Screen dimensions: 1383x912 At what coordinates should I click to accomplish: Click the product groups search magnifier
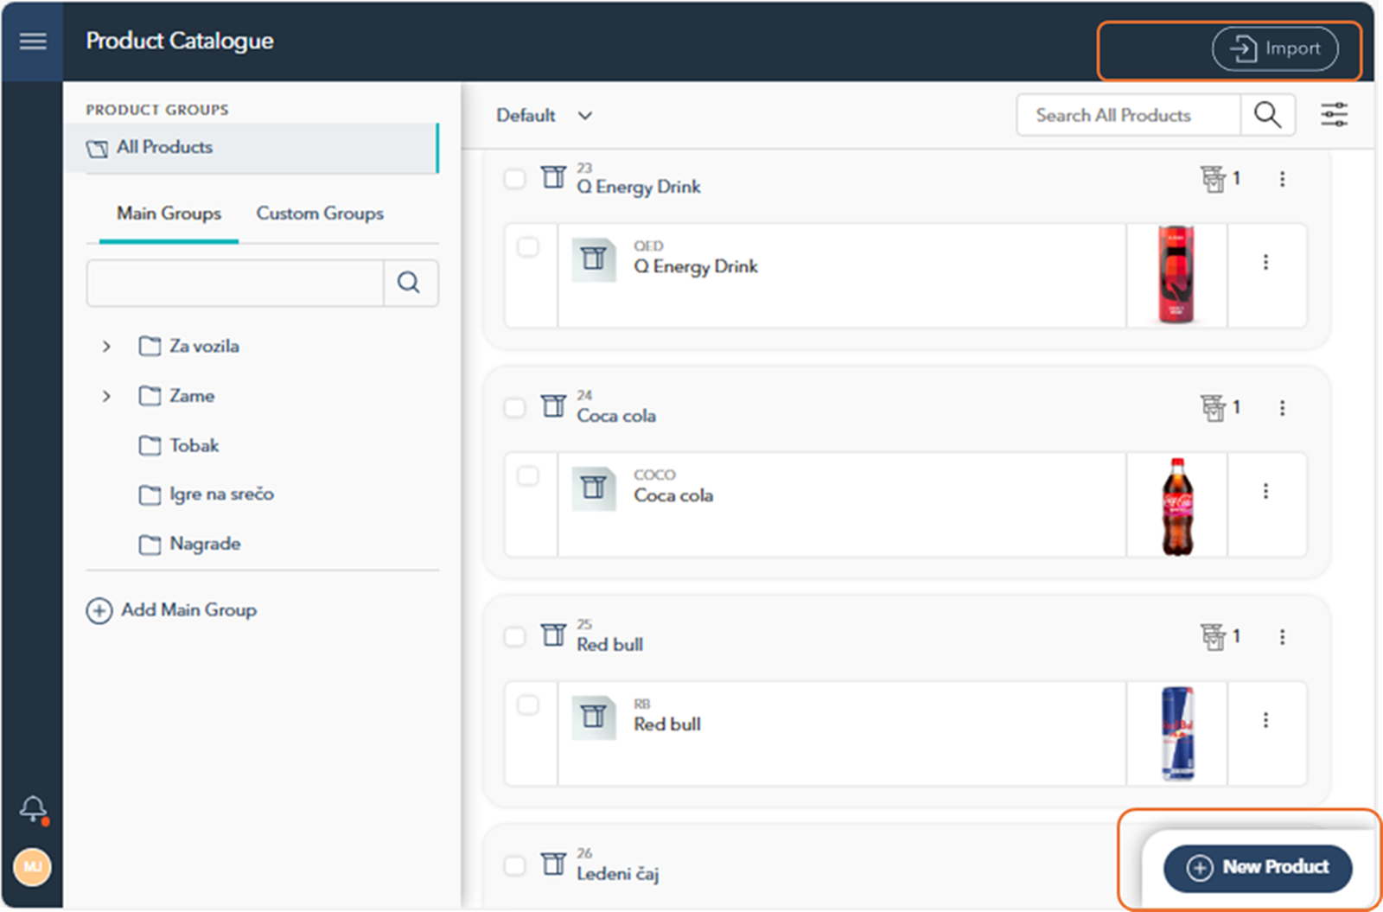(x=410, y=283)
